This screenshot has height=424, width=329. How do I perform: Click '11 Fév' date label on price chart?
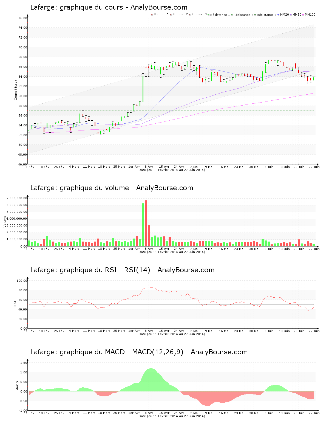pos(29,167)
